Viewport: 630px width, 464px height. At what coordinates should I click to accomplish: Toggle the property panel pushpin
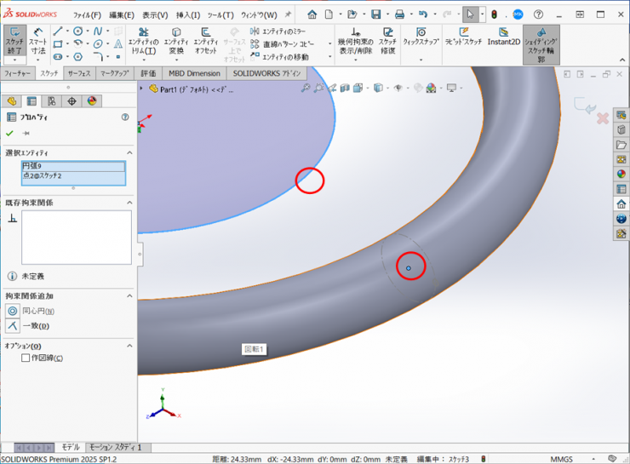(x=26, y=134)
